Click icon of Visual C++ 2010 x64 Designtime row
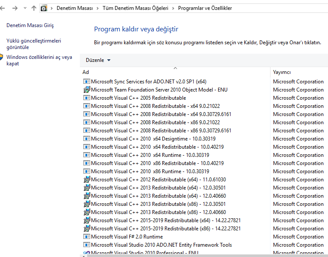 tap(87, 139)
